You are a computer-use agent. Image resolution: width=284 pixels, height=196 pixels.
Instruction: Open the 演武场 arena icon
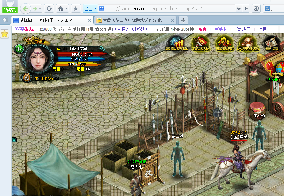(x=200, y=43)
